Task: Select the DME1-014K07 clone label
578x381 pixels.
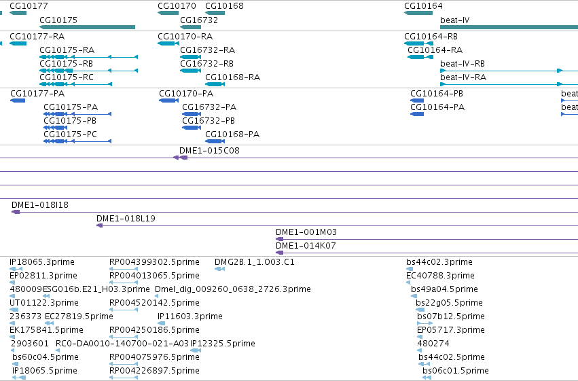Action: [306, 246]
